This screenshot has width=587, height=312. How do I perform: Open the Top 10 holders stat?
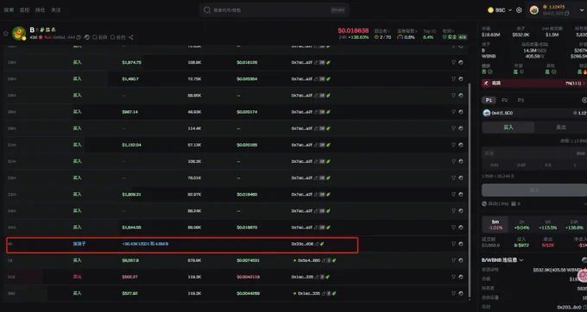429,34
